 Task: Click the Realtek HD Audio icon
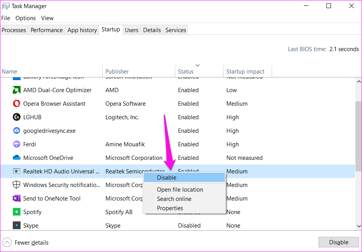pos(16,171)
